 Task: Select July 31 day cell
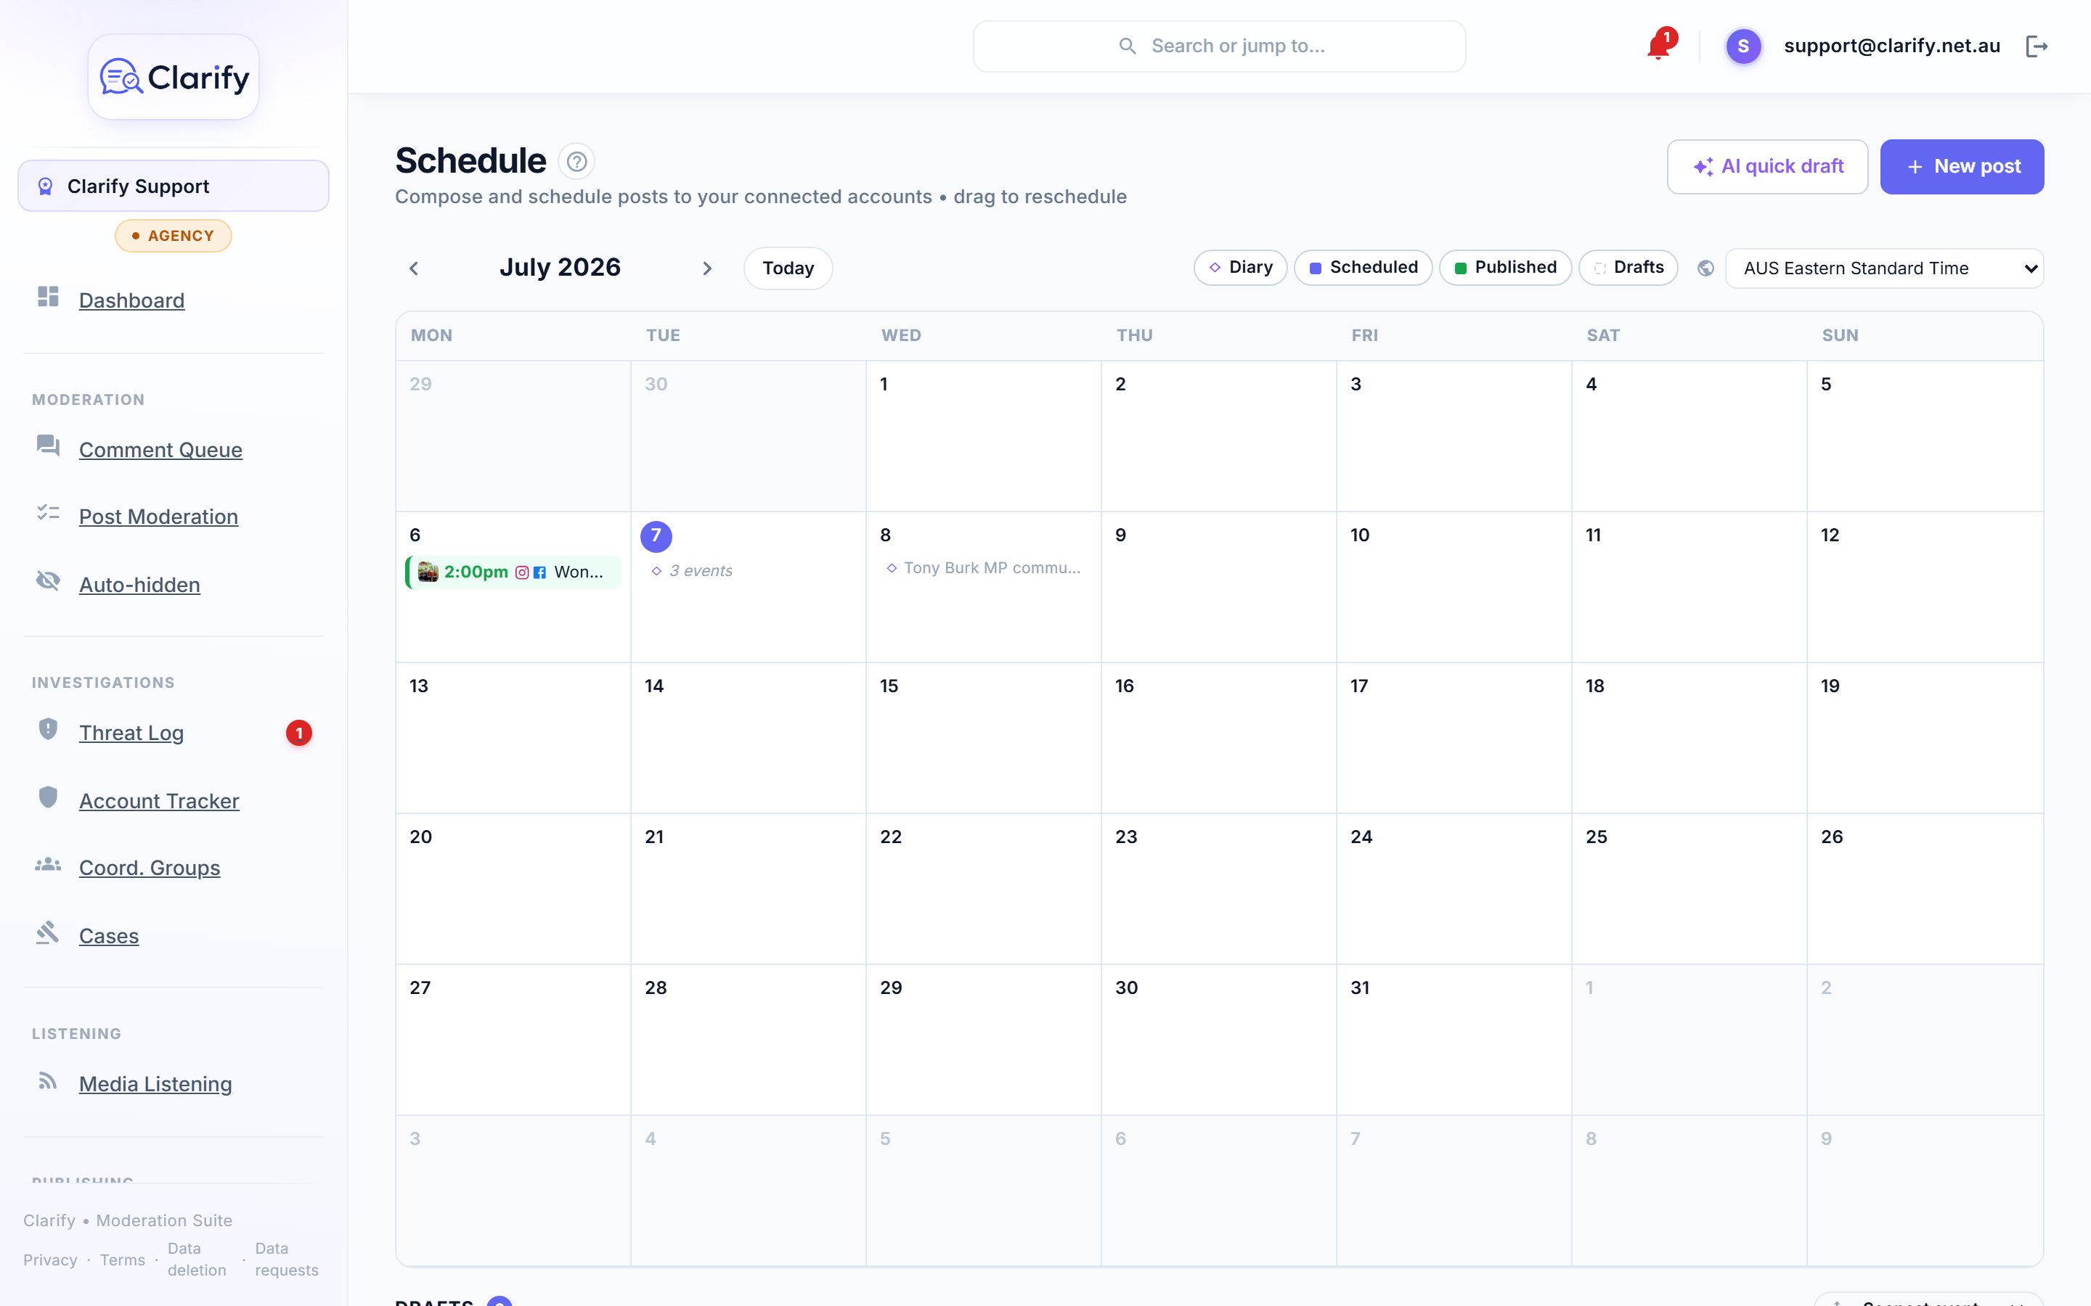click(1454, 1039)
